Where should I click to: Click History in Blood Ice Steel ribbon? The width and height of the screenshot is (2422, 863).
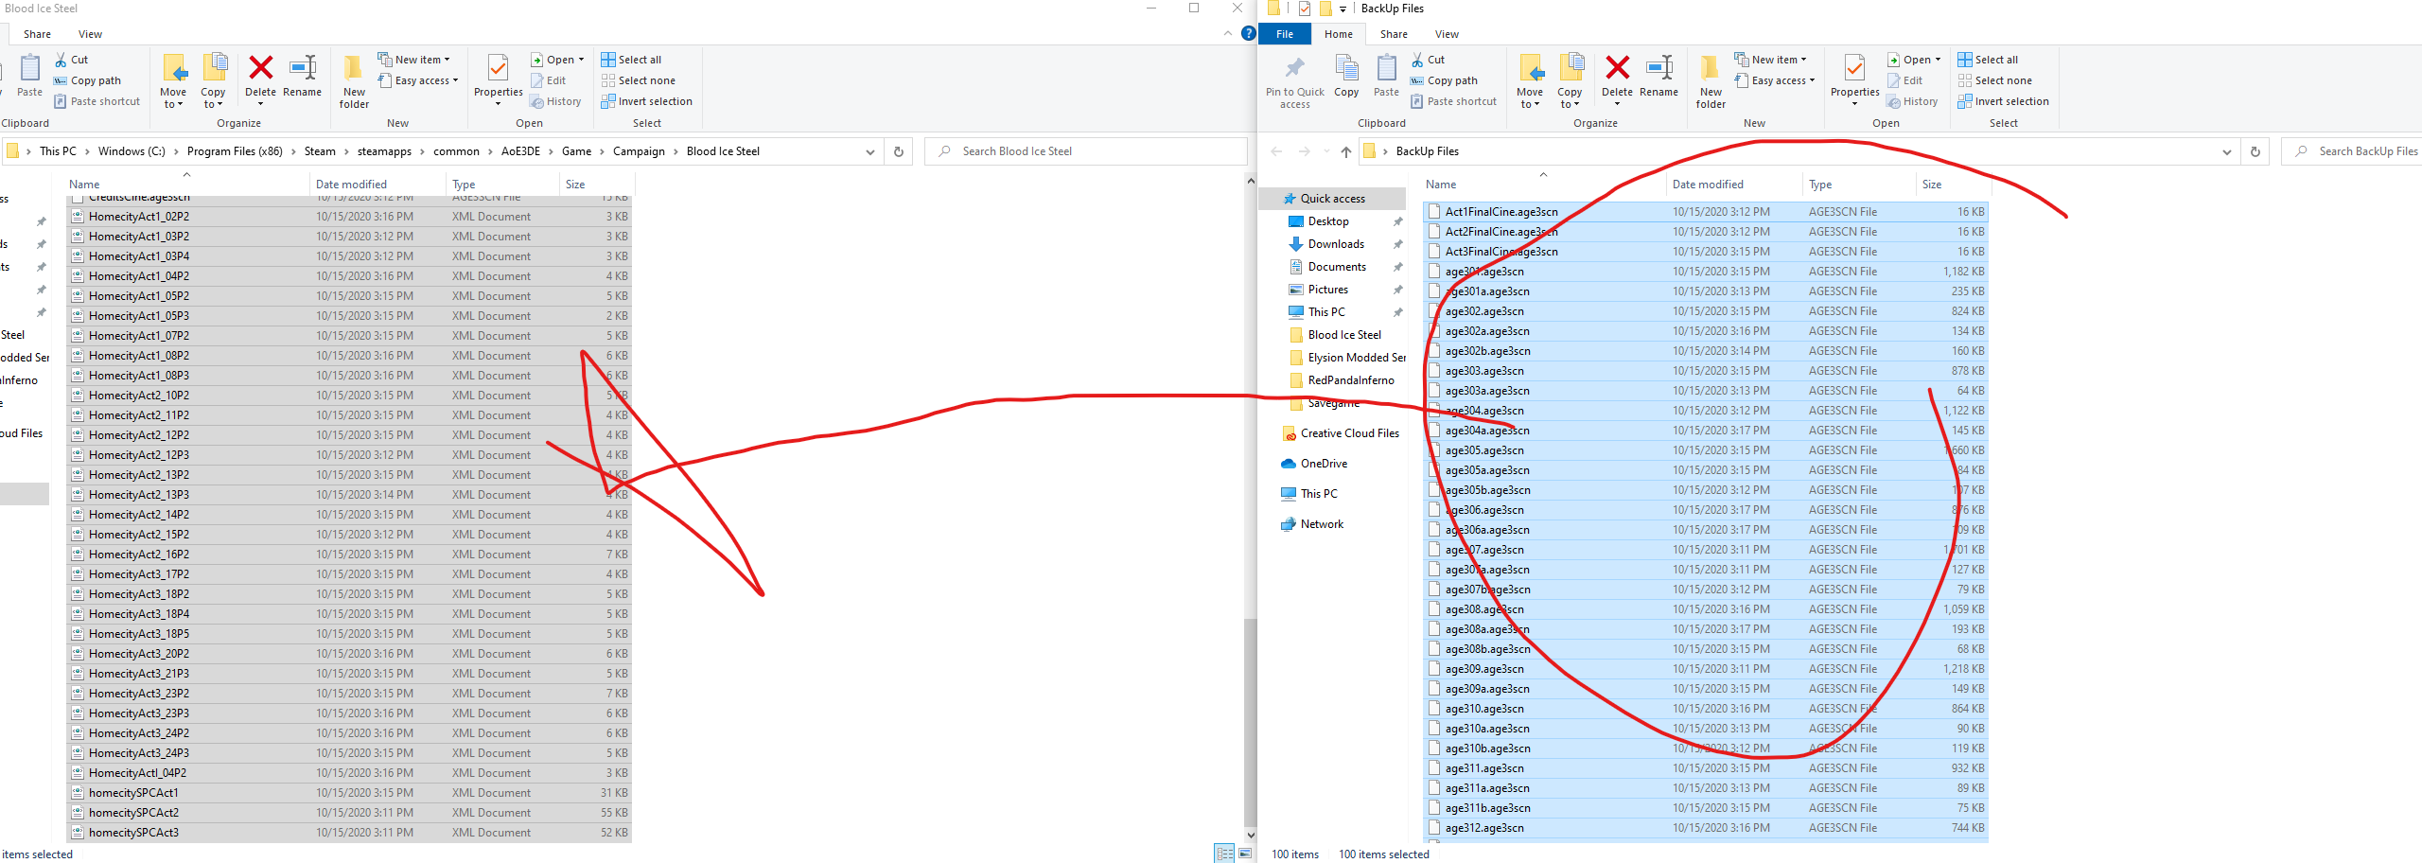tap(556, 101)
